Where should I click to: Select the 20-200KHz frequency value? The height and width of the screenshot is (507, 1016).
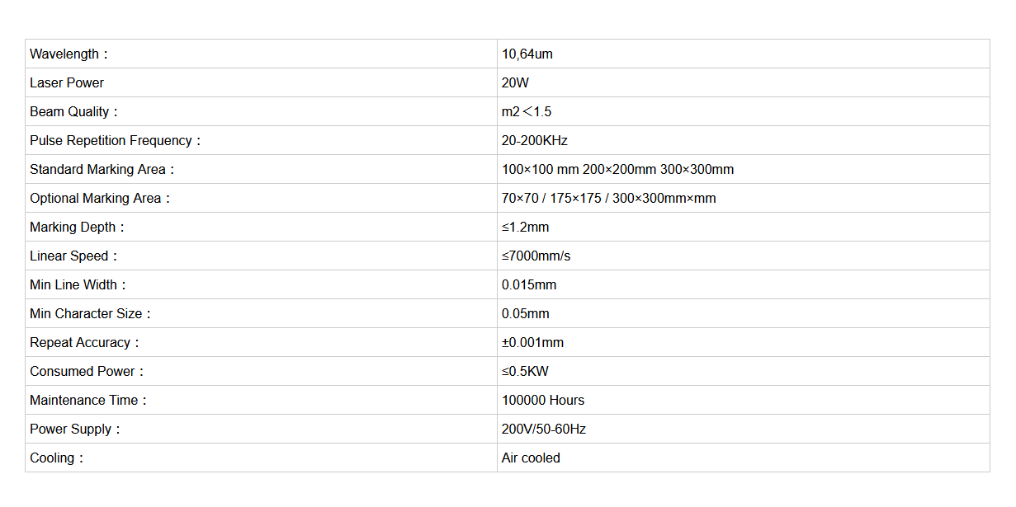535,141
